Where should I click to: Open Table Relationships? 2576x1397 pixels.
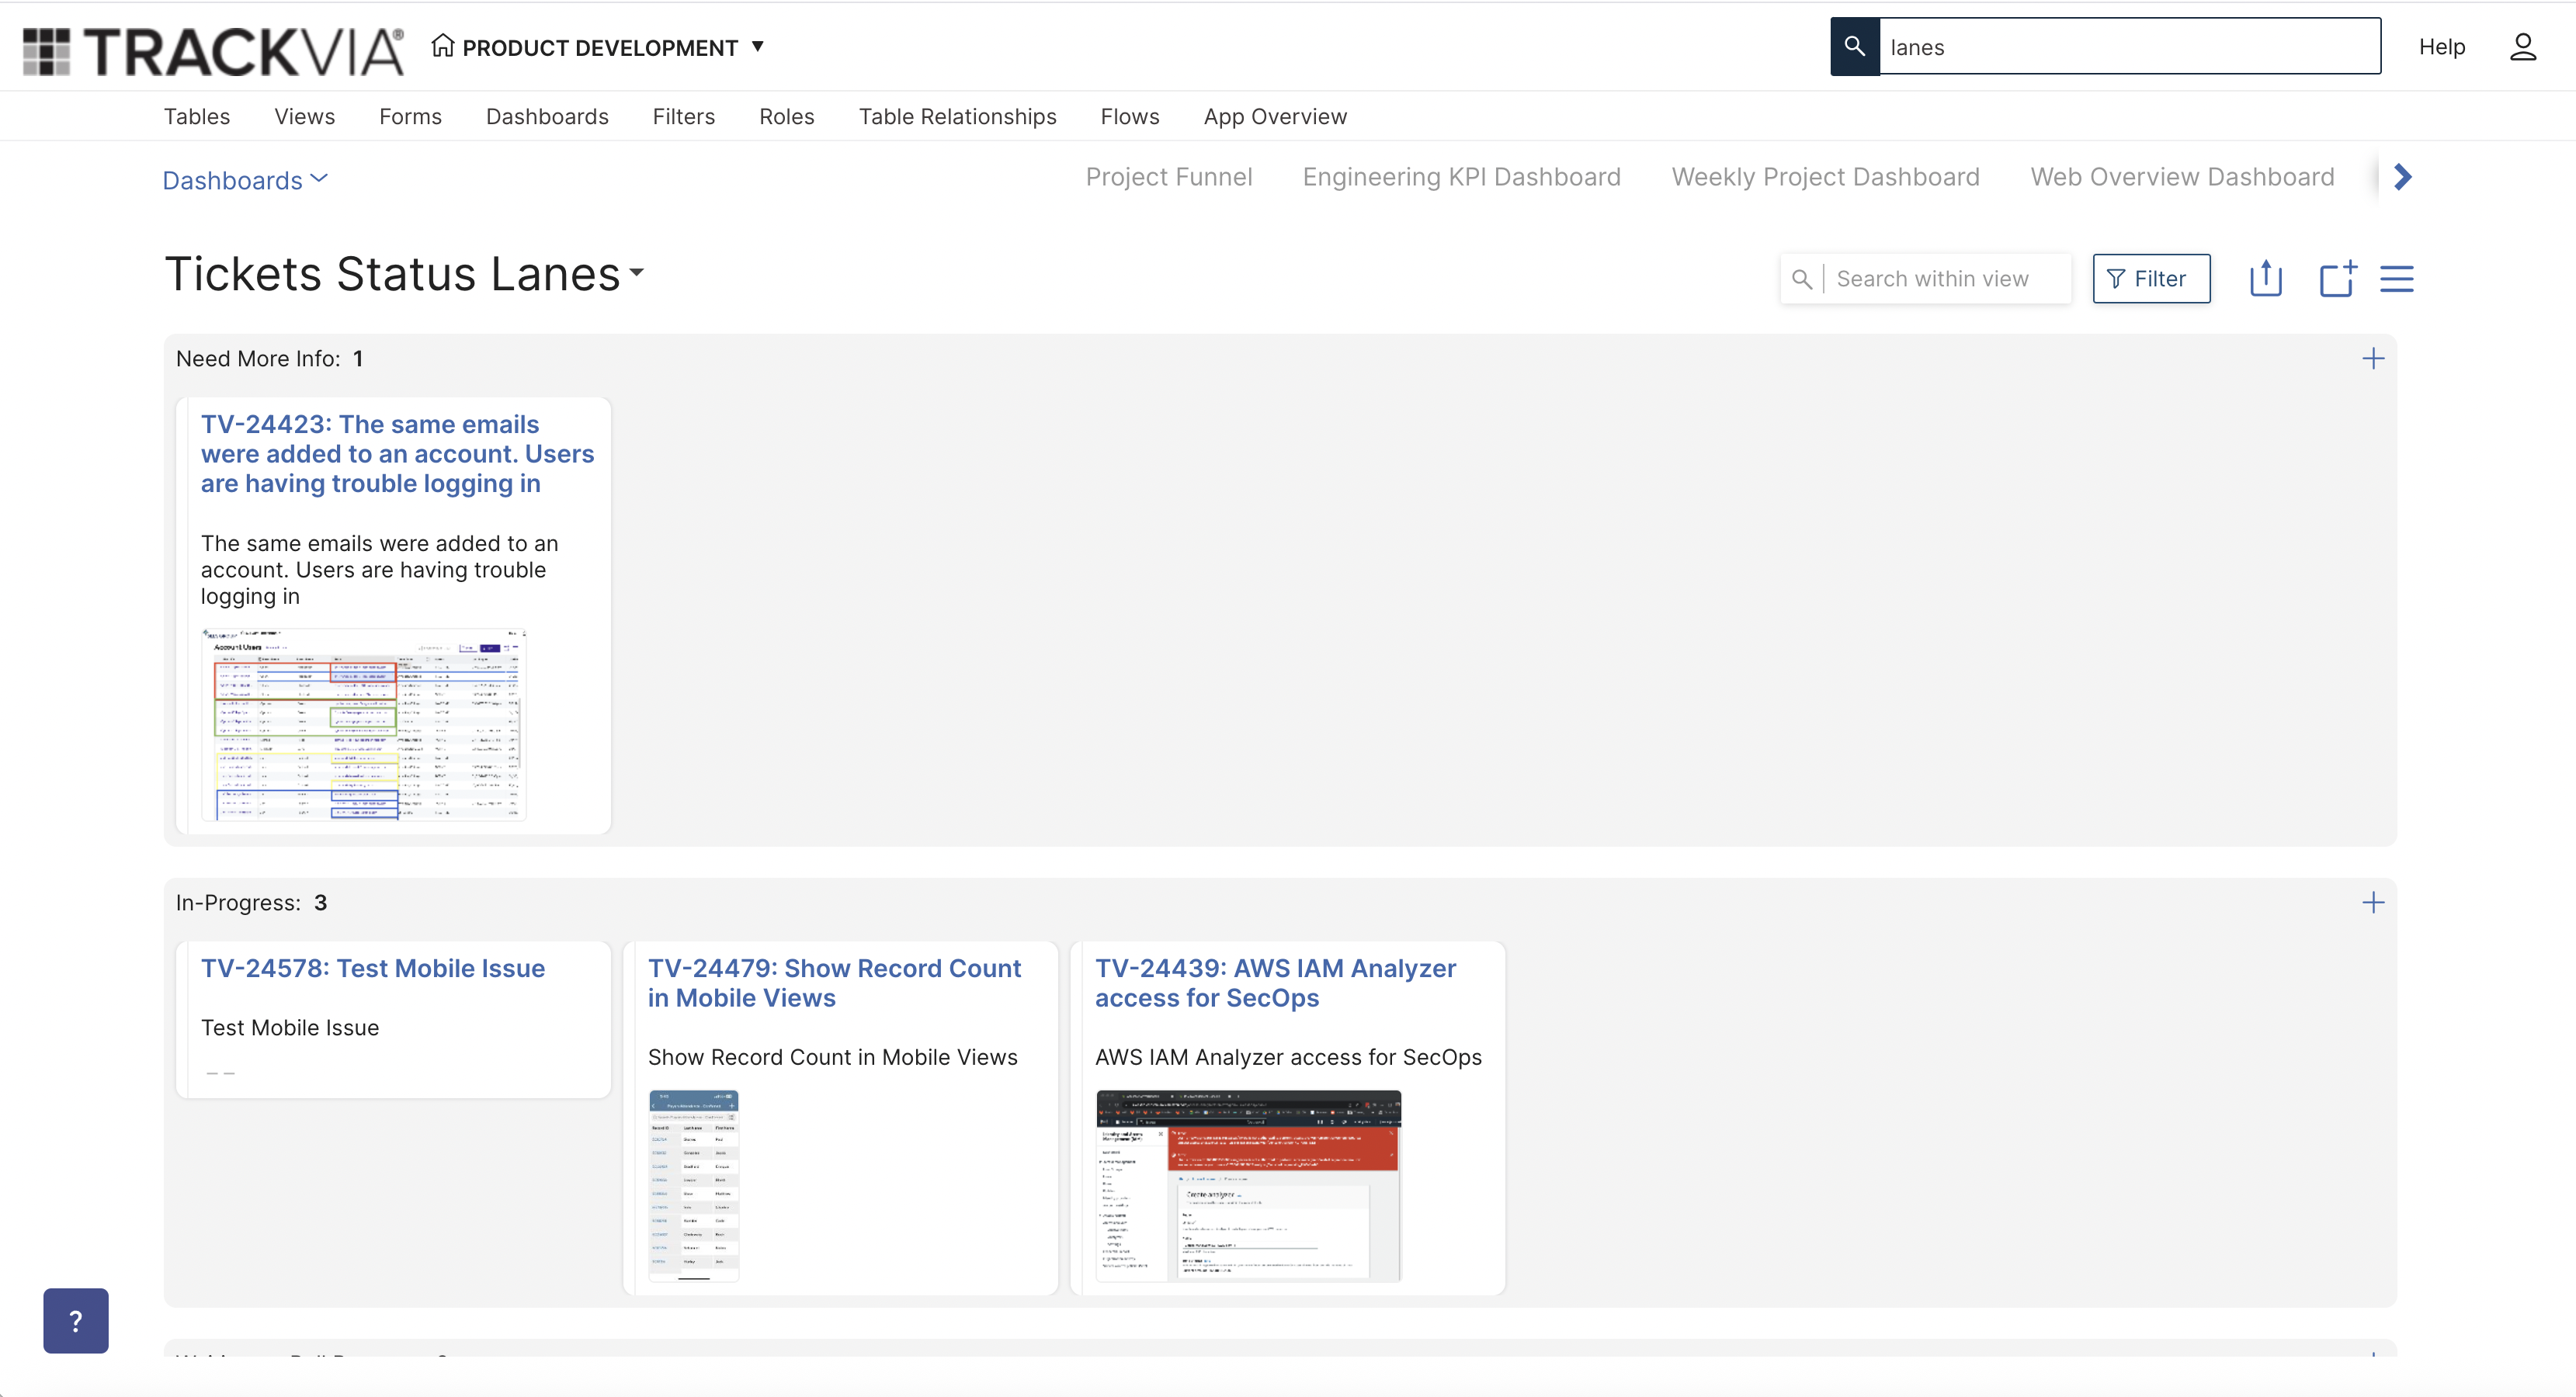(958, 116)
